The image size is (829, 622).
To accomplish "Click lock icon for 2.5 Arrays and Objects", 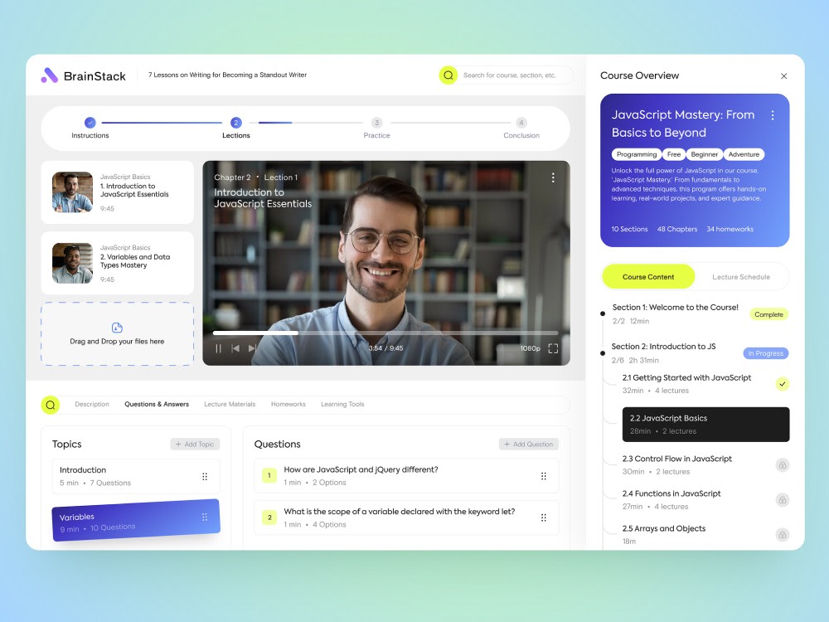I will 783,535.
